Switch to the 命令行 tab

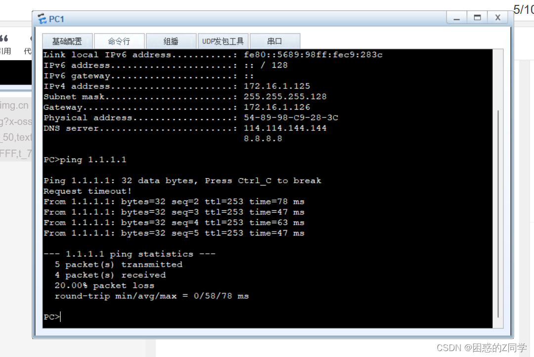(119, 41)
